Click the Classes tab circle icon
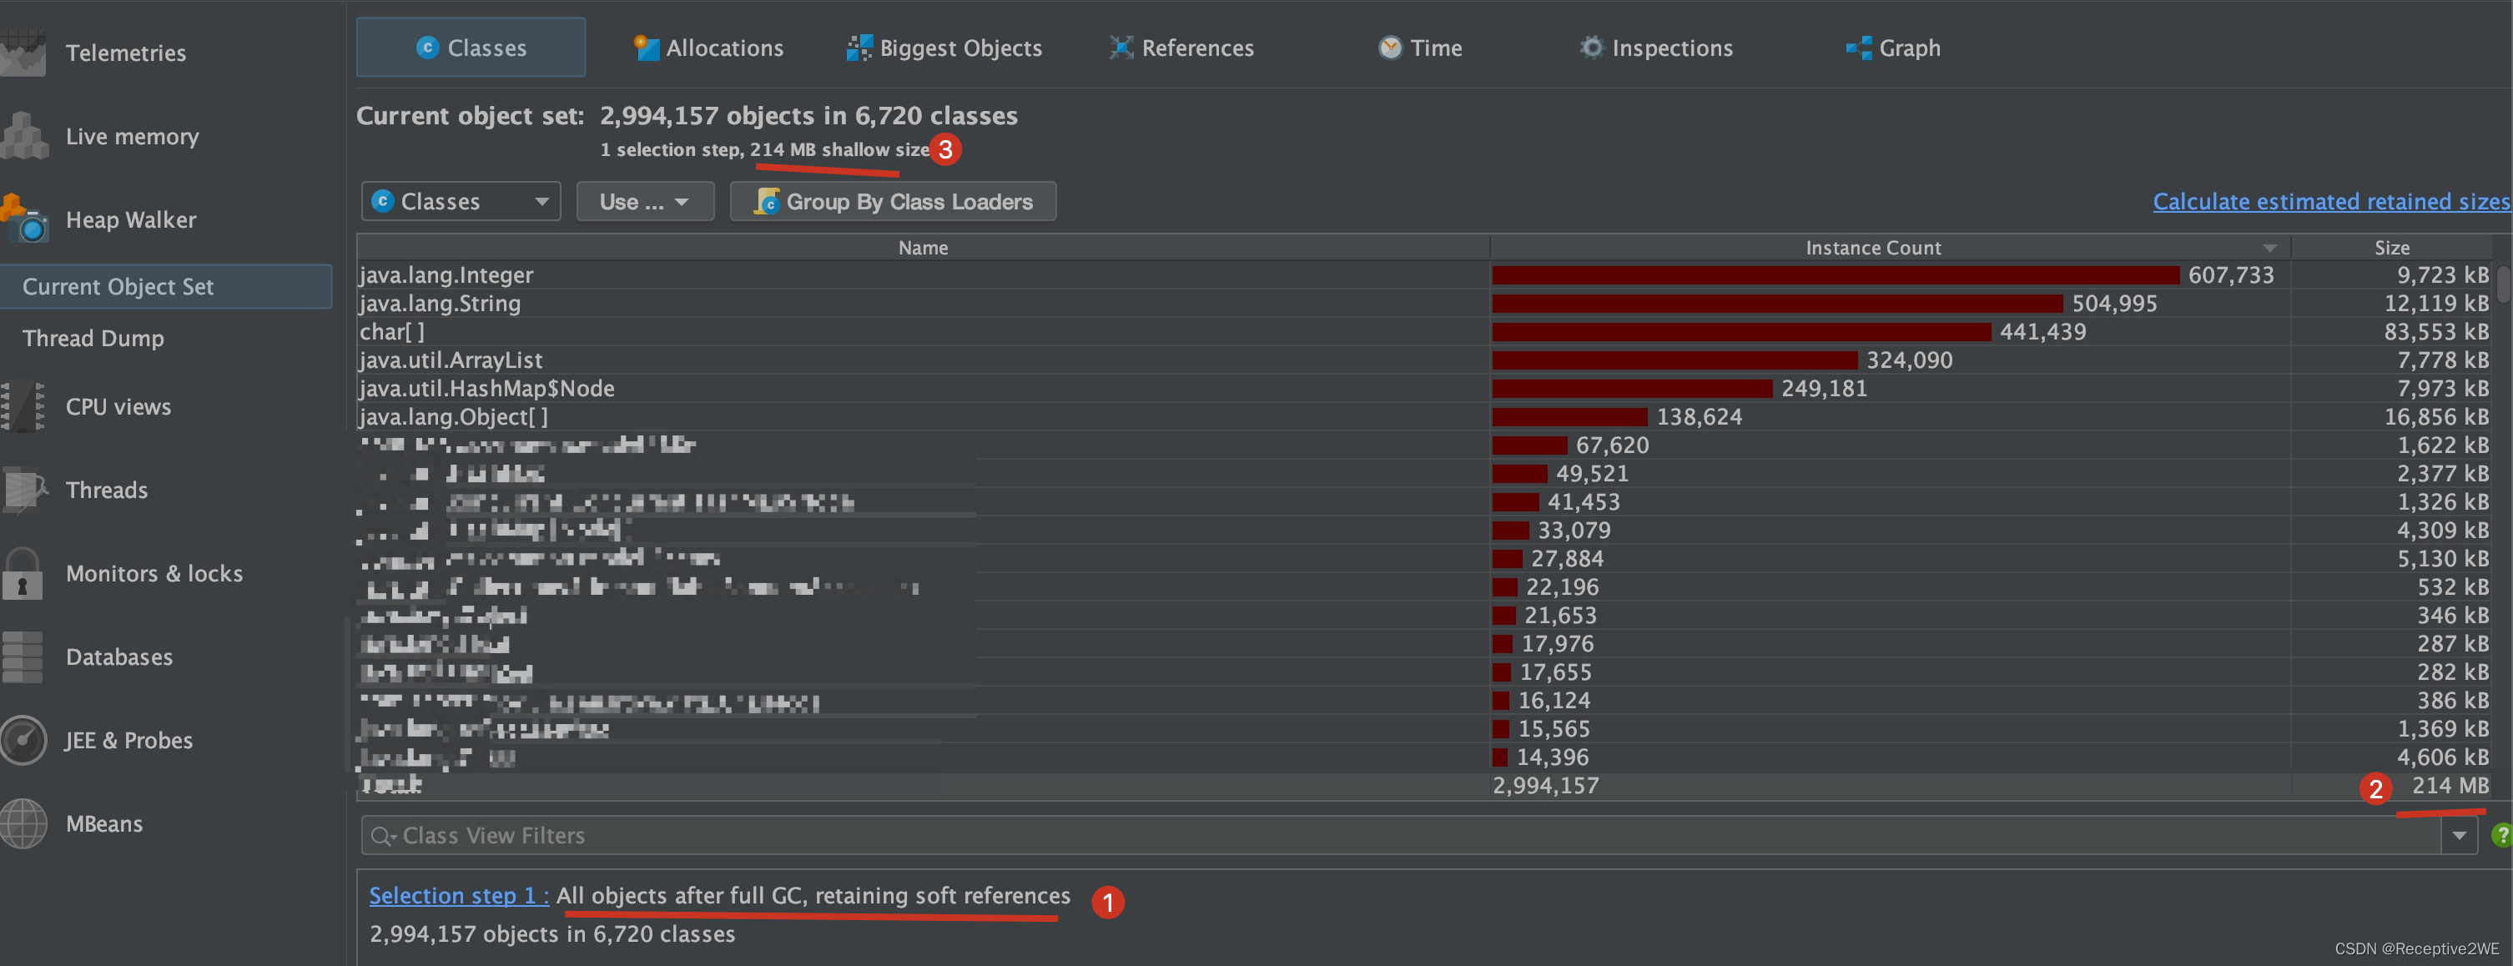 [427, 47]
